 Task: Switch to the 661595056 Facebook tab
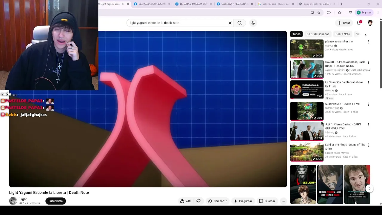(x=193, y=4)
